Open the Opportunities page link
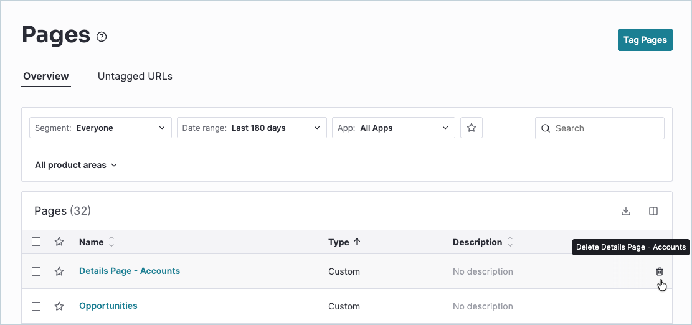 pyautogui.click(x=108, y=306)
